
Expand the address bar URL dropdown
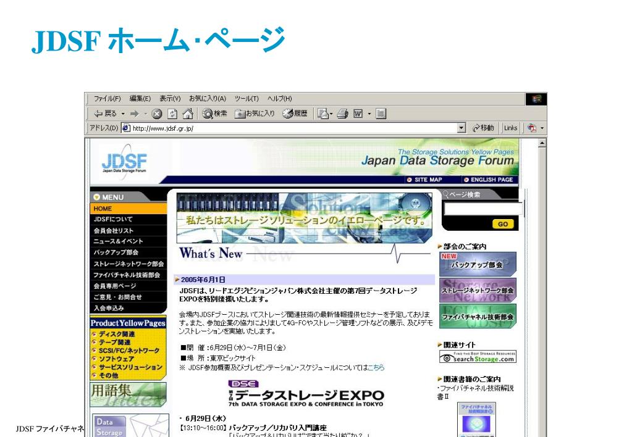click(462, 128)
